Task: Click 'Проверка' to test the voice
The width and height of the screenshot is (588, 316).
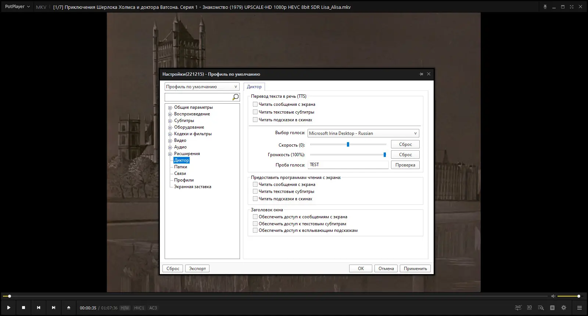Action: pos(405,165)
